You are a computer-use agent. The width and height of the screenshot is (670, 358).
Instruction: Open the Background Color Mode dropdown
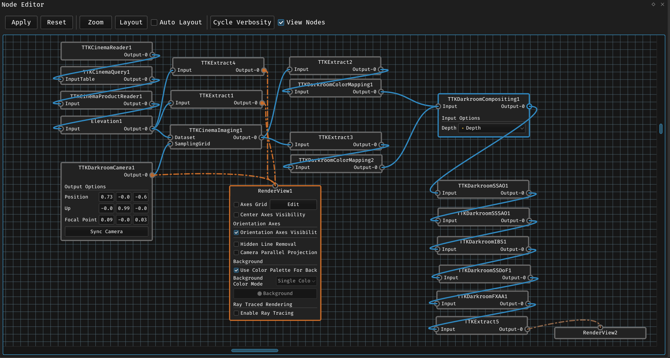click(x=296, y=281)
